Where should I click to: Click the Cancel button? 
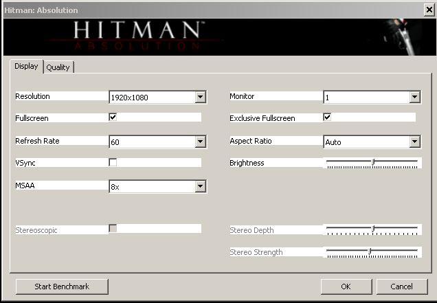click(x=402, y=287)
